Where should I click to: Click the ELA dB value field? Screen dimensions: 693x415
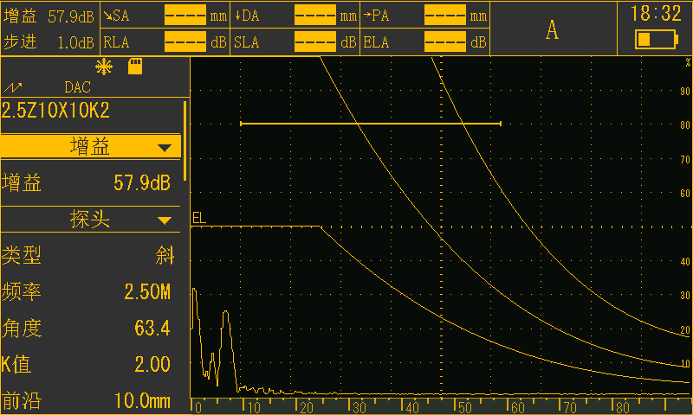445,41
